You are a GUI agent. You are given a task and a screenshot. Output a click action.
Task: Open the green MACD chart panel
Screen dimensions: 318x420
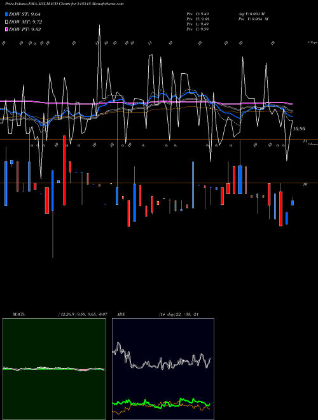[54, 369]
